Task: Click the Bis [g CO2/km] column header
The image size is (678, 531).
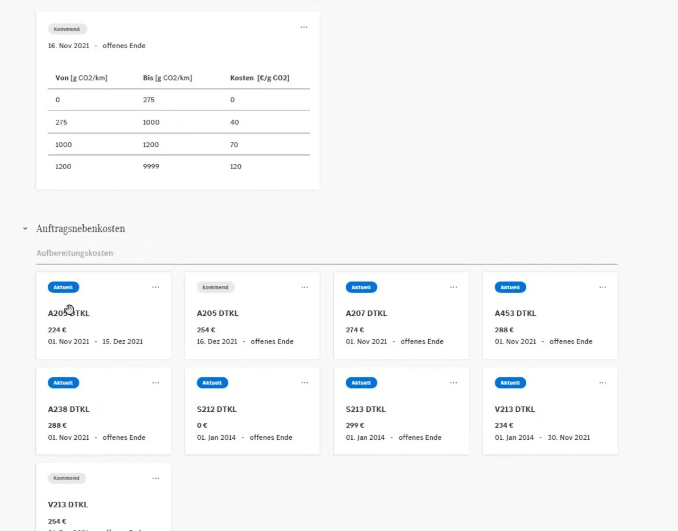Action: [168, 78]
